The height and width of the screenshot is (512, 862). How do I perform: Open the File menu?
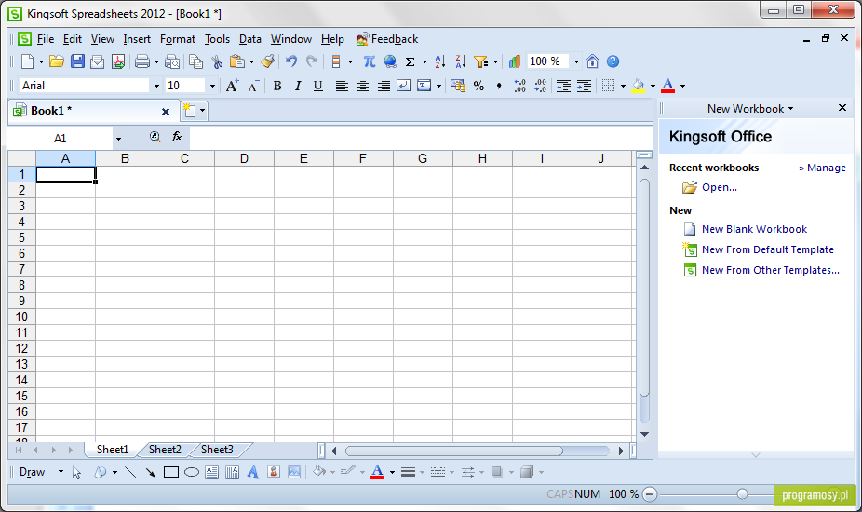(45, 39)
